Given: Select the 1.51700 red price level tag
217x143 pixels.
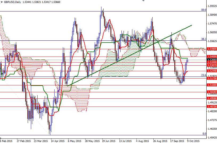Looking at the screenshot, I should (212, 79).
